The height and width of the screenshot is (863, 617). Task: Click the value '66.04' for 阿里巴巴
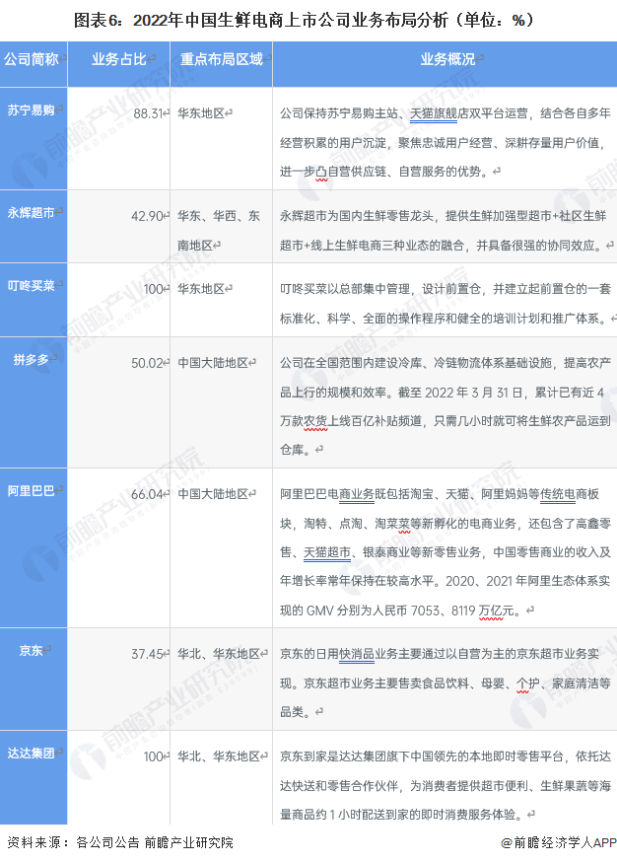tap(147, 494)
